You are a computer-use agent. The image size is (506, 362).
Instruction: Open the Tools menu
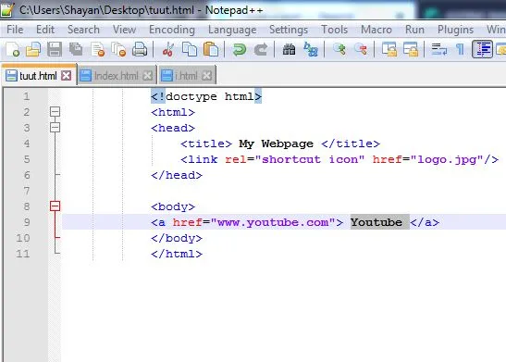[x=334, y=30]
